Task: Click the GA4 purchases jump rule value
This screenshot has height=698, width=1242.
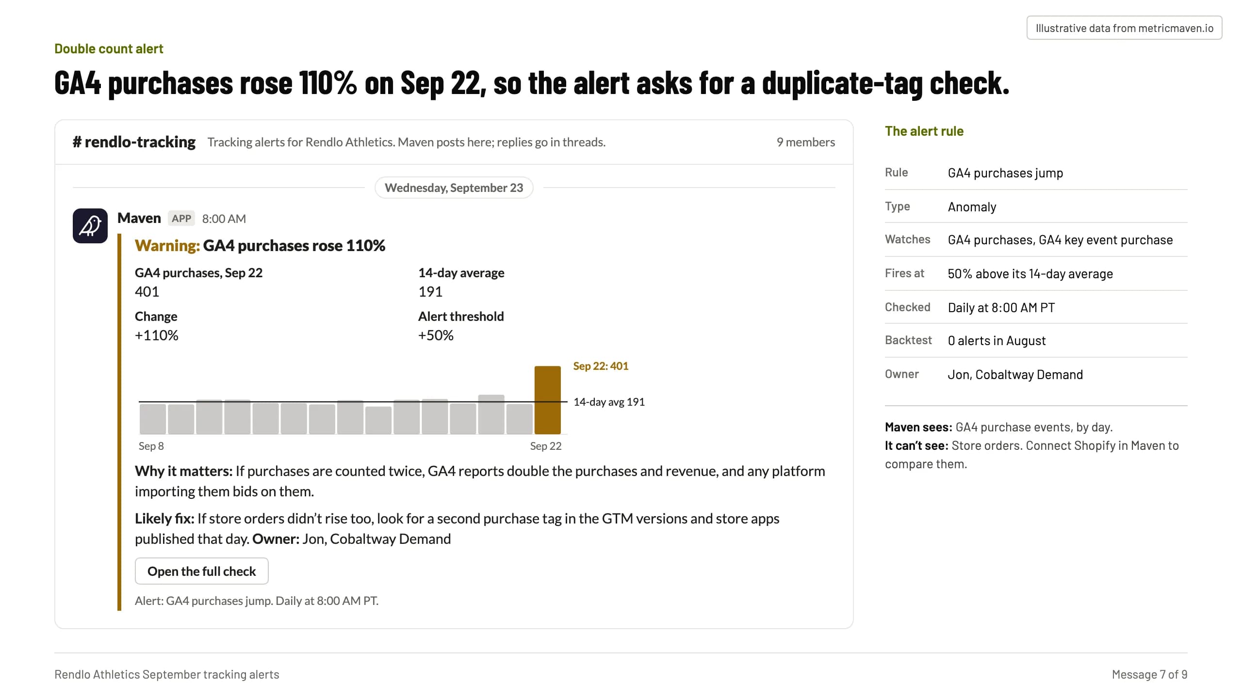Action: pyautogui.click(x=1005, y=173)
